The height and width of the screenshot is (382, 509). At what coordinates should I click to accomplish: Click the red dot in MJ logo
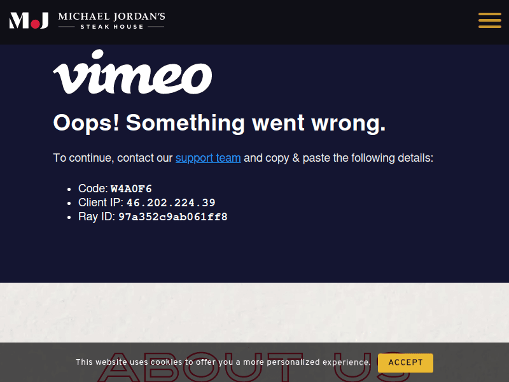pos(35,24)
